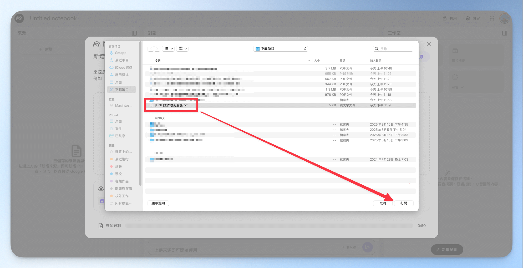Click the 顯示選項 button
The height and width of the screenshot is (268, 523).
click(x=158, y=203)
